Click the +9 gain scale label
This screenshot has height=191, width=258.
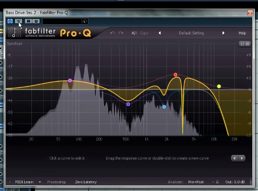pyautogui.click(x=249, y=55)
